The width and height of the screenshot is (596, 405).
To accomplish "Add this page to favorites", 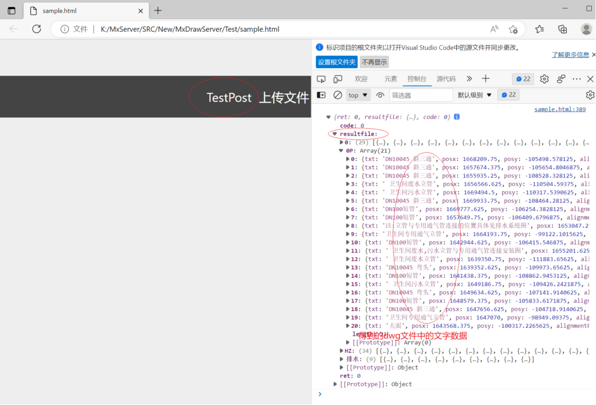I will [x=513, y=29].
